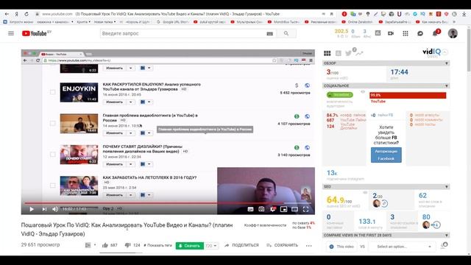Open the Google URL Shortener bookmark
The height and width of the screenshot is (265, 471).
pos(173,22)
